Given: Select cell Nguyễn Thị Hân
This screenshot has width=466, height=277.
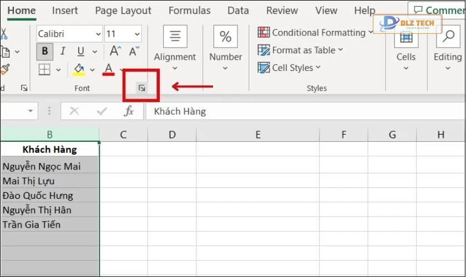Looking at the screenshot, I should [49, 209].
